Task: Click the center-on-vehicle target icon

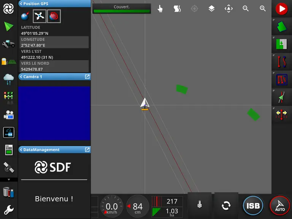Action: [194, 9]
